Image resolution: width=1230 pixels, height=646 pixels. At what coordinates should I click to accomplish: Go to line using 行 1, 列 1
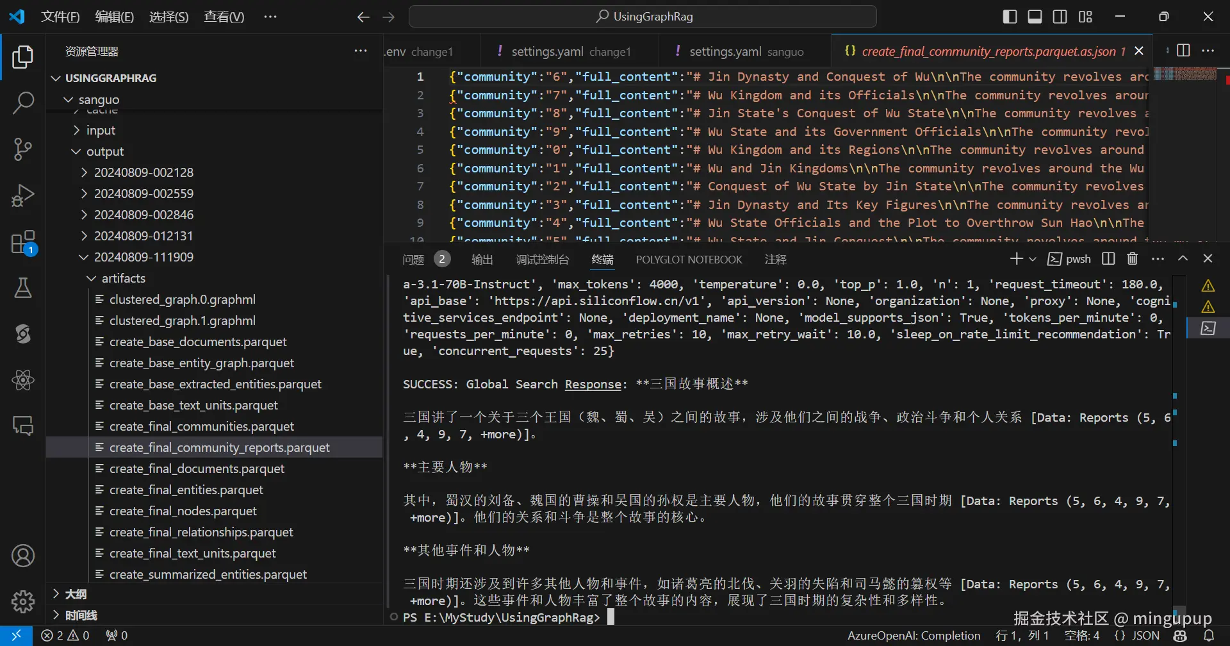tap(1022, 636)
